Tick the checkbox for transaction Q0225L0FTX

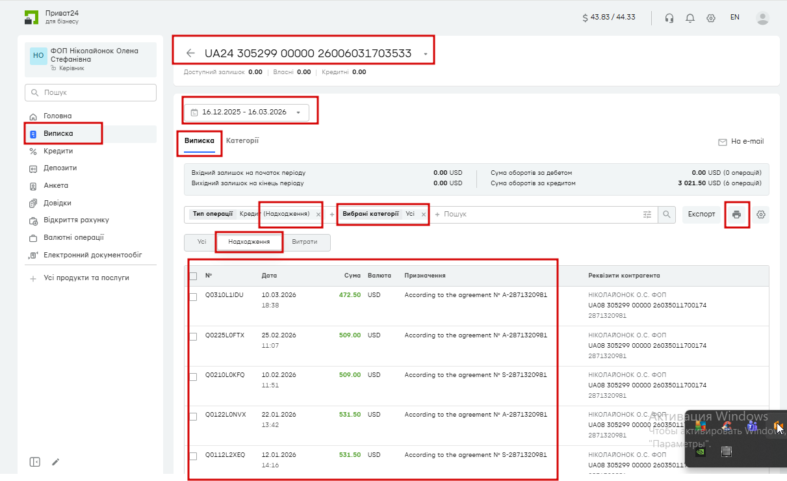coord(193,337)
